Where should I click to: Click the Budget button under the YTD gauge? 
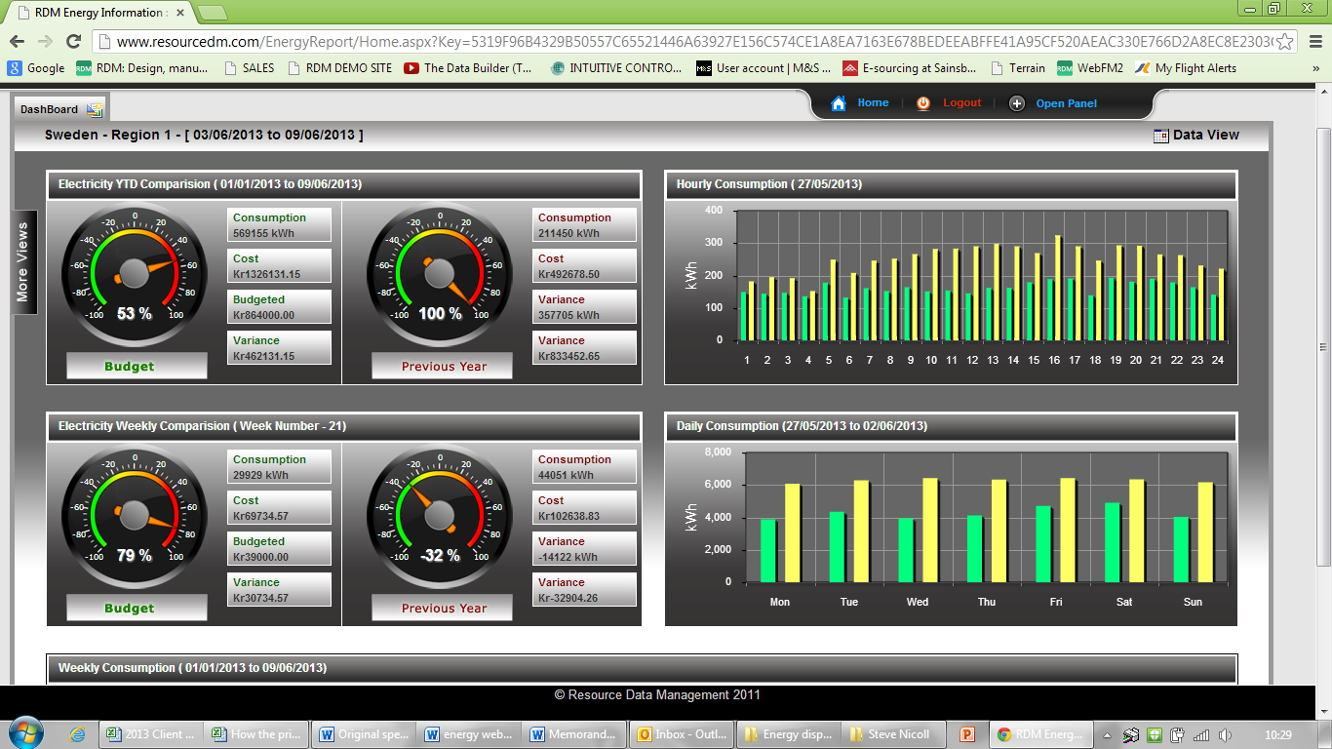[x=135, y=364]
